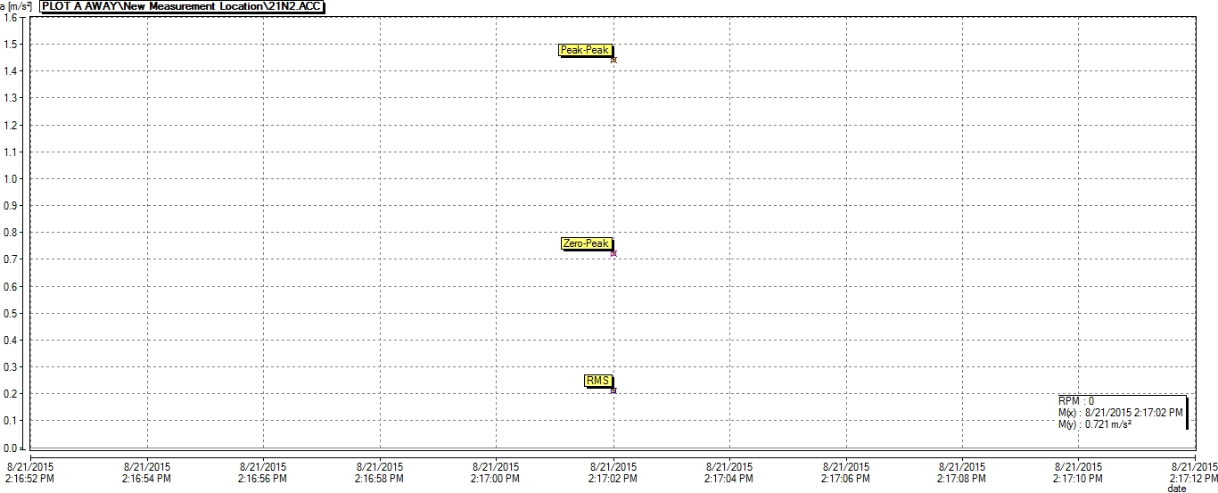Click the M(y) 0.721 m/s² readout
1218x493 pixels.
coord(1095,424)
